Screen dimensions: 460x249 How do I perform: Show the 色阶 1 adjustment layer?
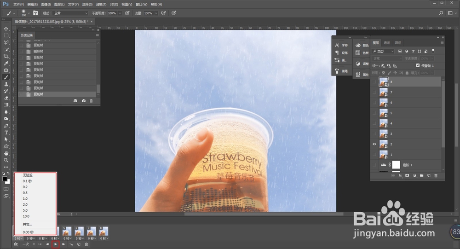pos(374,165)
